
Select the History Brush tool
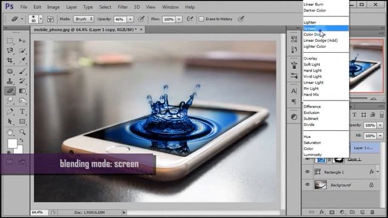[x=22, y=81]
